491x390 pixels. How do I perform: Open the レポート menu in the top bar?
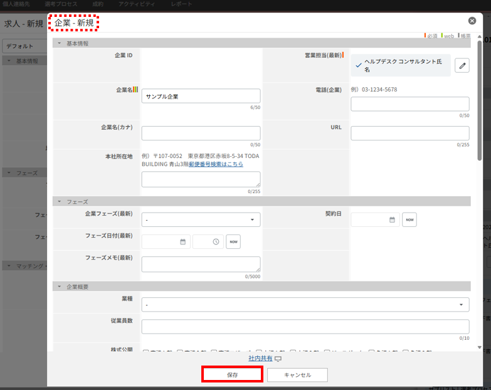181,4
